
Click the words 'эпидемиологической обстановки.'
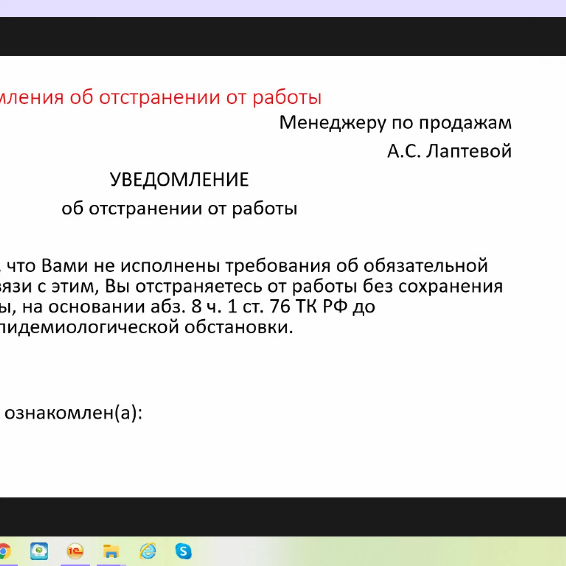coord(146,327)
